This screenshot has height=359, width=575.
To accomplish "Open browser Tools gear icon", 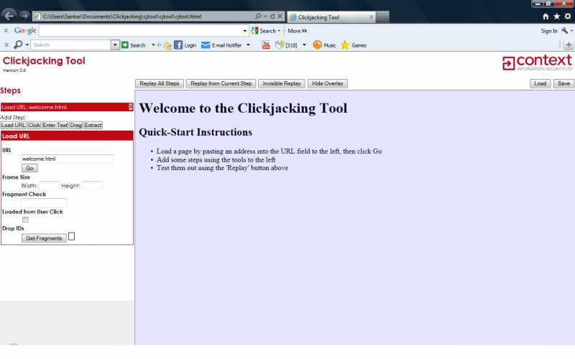I will (x=568, y=17).
